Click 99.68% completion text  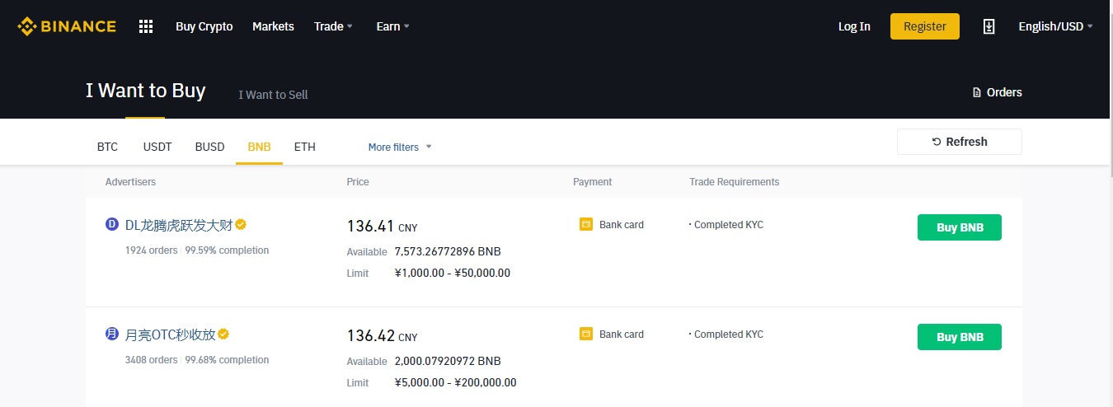tap(227, 360)
